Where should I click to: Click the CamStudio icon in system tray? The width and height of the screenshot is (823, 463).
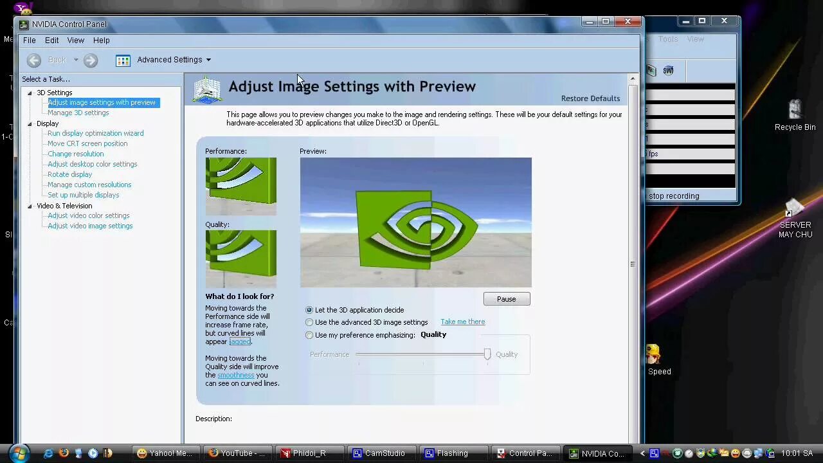655,453
